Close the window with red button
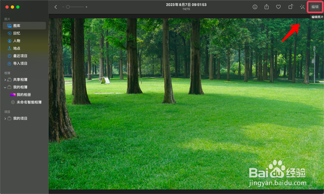 pos(7,7)
